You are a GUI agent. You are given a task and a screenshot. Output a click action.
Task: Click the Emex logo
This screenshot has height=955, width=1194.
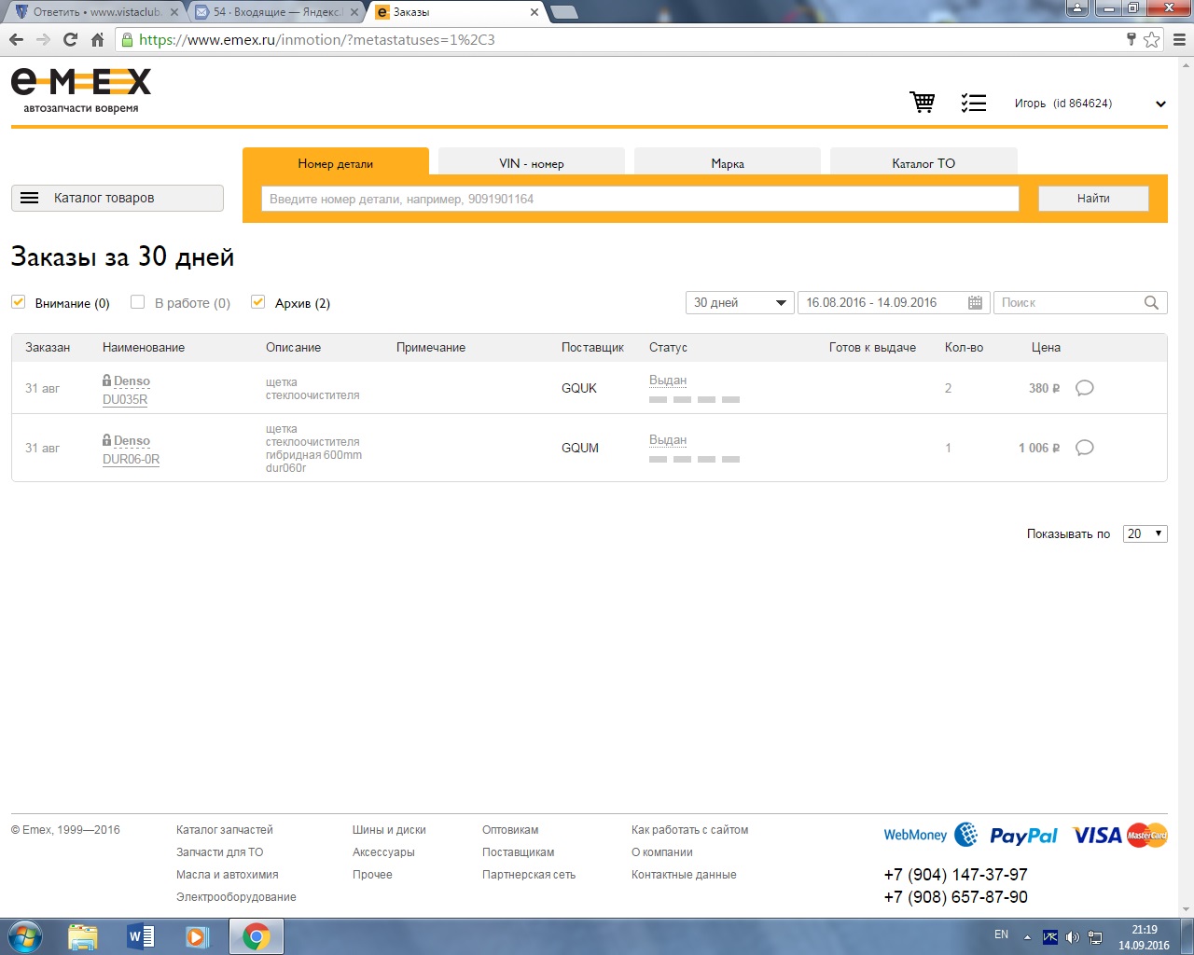coord(81,90)
